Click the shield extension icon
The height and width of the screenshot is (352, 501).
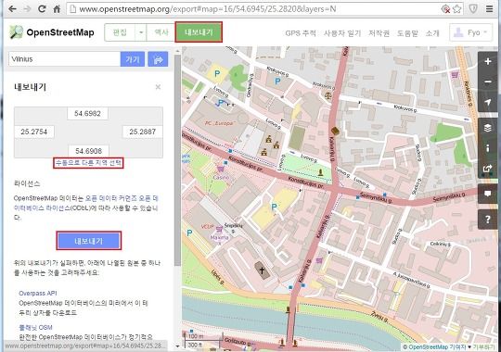click(473, 9)
